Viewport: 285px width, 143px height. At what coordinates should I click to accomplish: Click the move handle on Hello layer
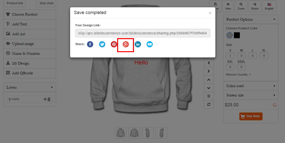45,99
